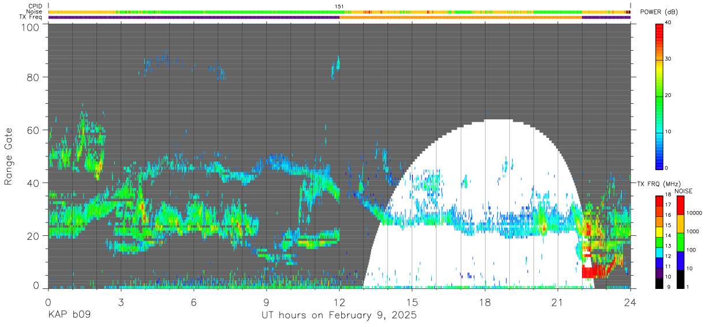Image resolution: width=709 pixels, height=327 pixels.
Task: Click the 20 label on the POWER scale
Action: pyautogui.click(x=669, y=96)
